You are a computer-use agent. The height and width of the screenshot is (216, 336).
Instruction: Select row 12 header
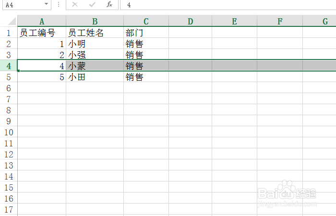(9, 154)
